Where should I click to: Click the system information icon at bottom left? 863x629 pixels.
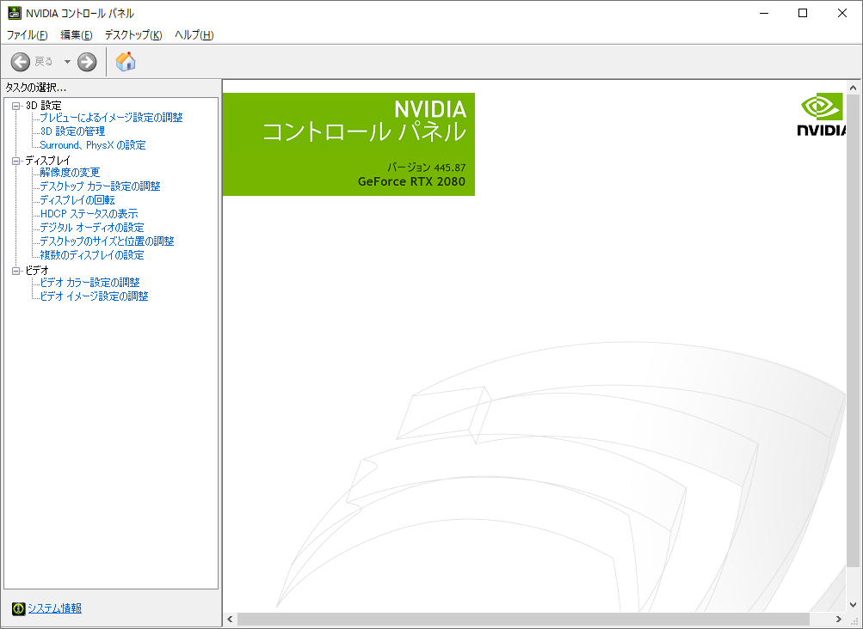[19, 608]
